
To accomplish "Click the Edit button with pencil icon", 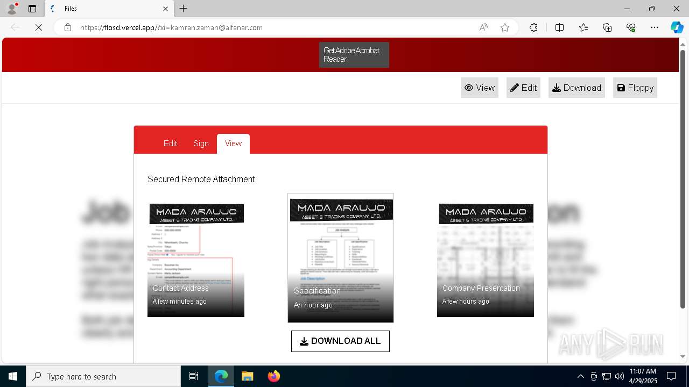I will (x=523, y=88).
